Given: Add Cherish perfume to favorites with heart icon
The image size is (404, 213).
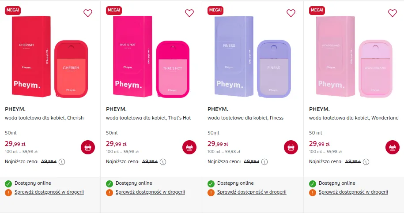Looking at the screenshot, I should [88, 13].
